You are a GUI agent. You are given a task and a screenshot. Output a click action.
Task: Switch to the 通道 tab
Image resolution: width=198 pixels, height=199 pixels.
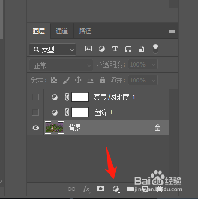click(62, 31)
